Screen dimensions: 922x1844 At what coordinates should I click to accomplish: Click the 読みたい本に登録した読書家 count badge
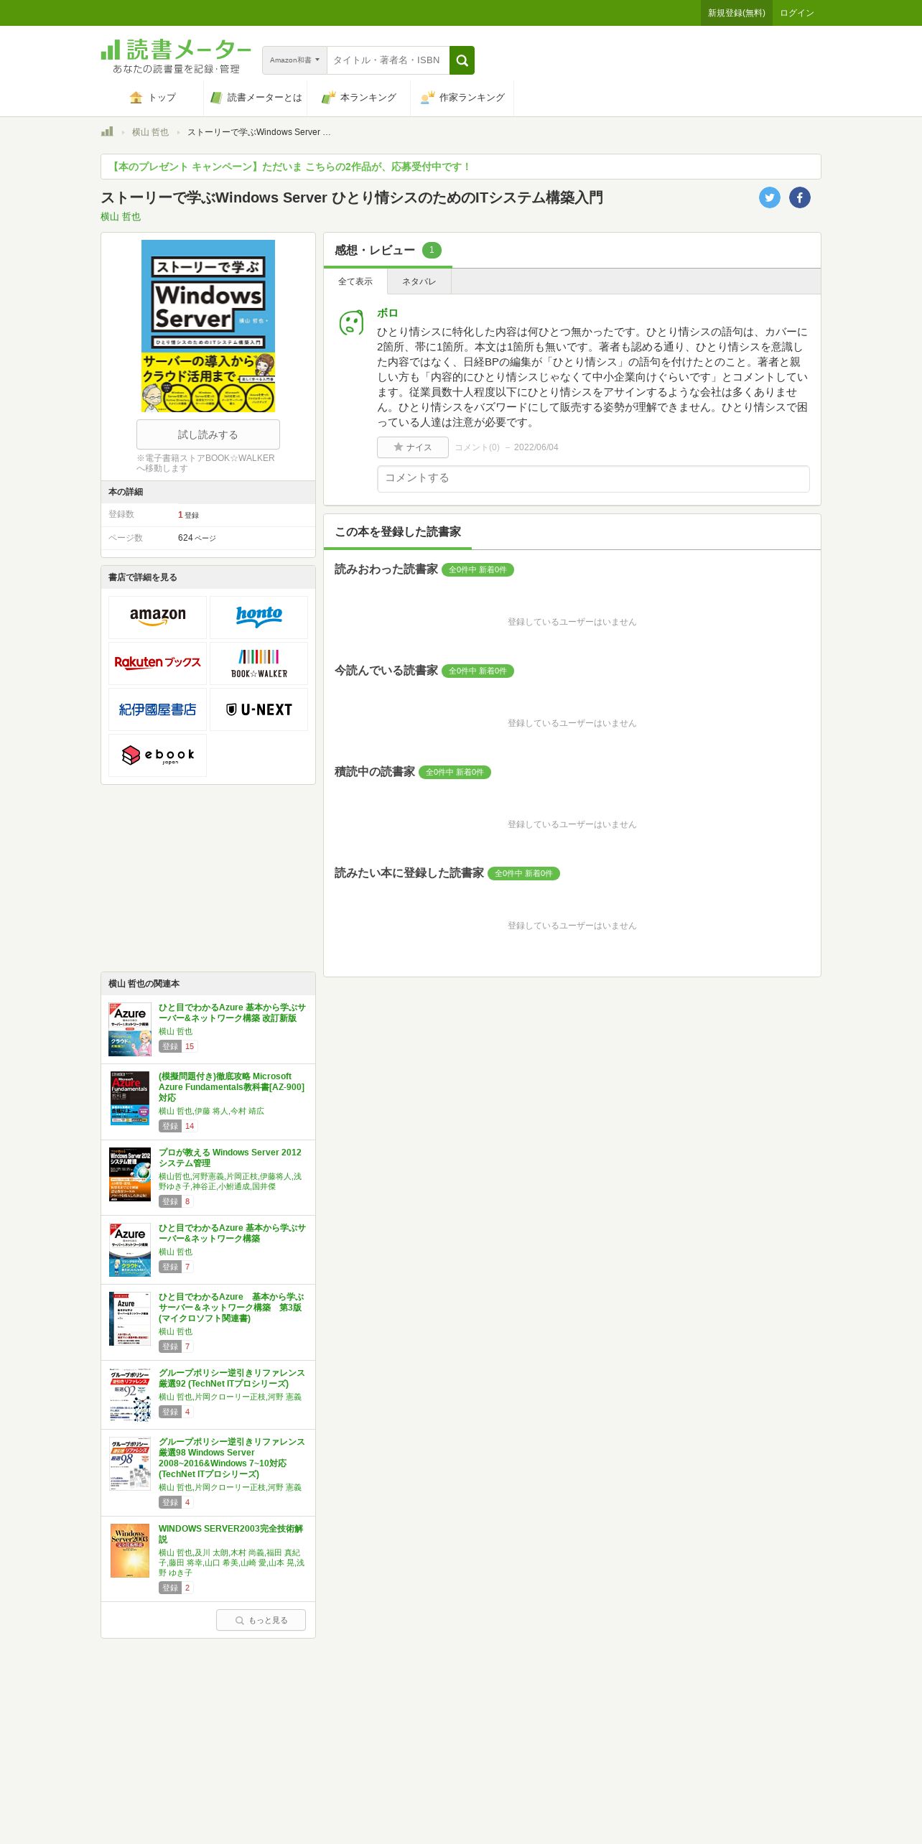click(x=523, y=874)
